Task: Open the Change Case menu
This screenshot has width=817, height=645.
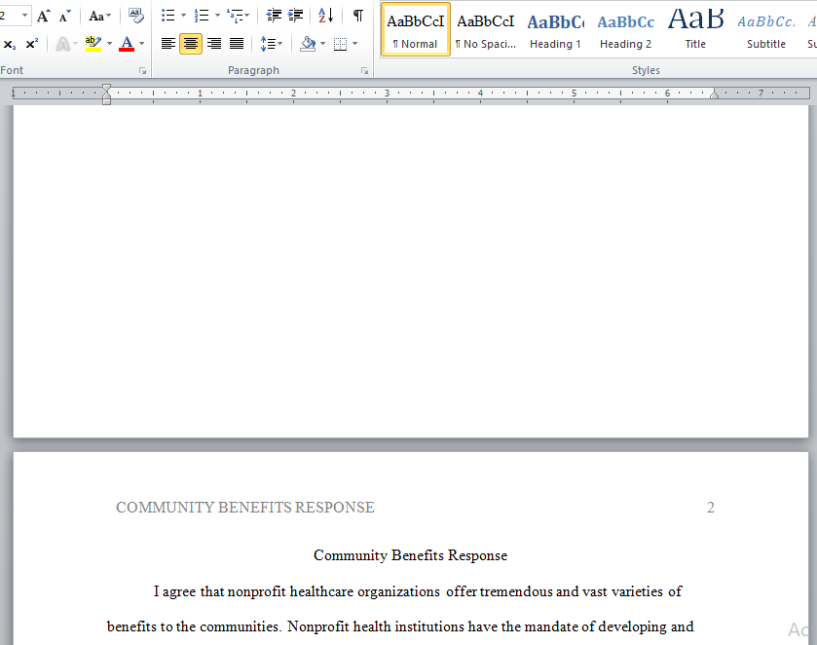Action: [x=99, y=17]
